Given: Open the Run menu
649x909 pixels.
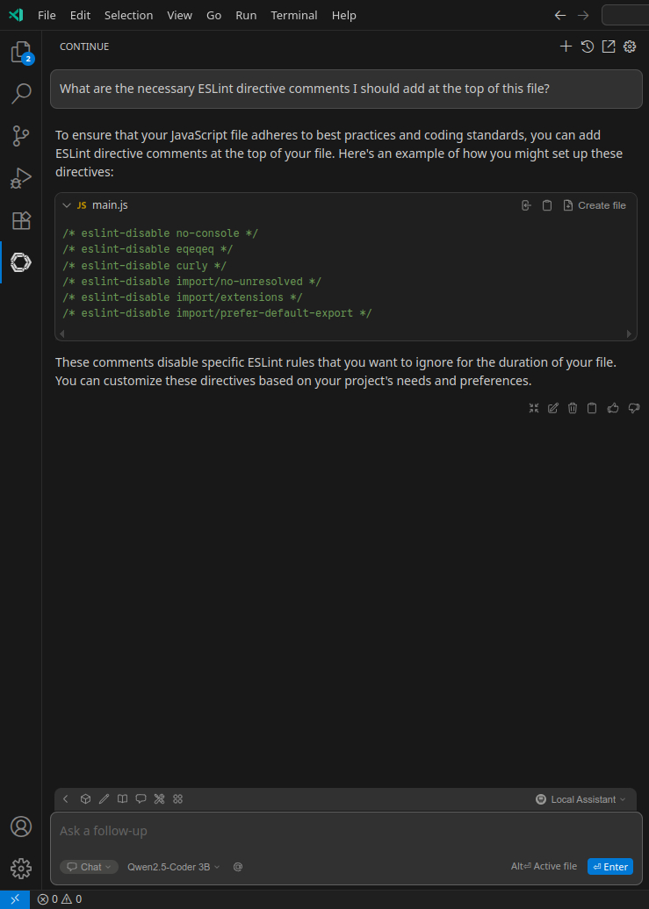Looking at the screenshot, I should (x=246, y=16).
